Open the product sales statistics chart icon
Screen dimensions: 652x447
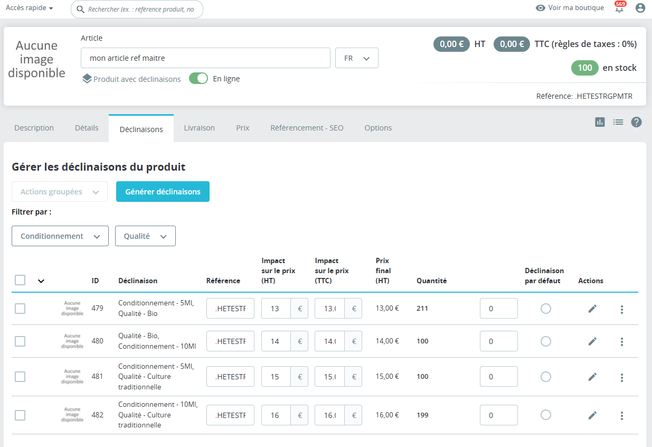coord(600,122)
